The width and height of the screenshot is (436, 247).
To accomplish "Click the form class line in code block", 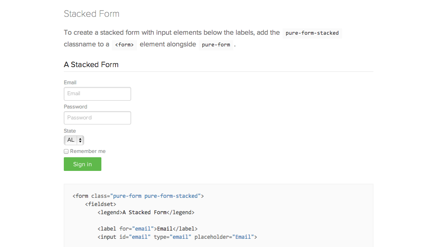I will click(138, 196).
